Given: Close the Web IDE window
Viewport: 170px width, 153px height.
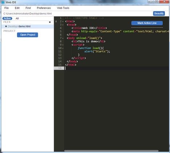Looking at the screenshot, I should pyautogui.click(x=164, y=1).
